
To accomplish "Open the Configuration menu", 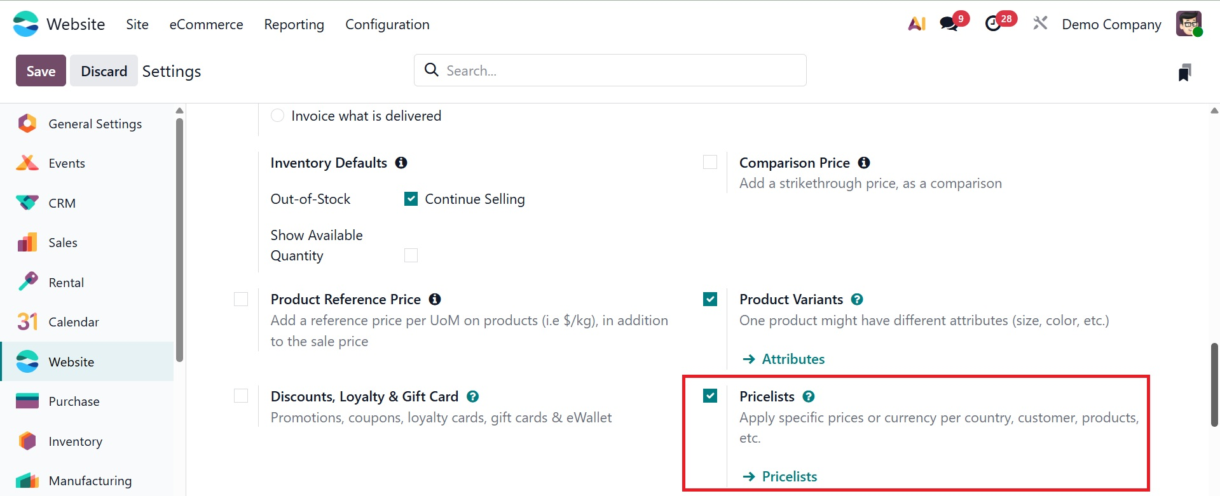I will 387,24.
